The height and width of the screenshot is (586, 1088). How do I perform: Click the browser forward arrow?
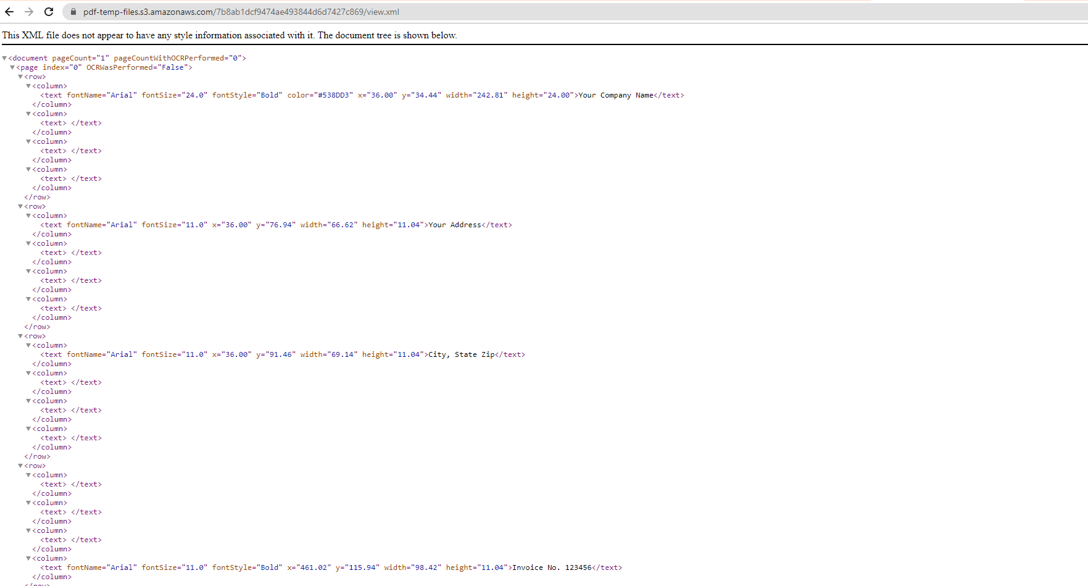click(x=29, y=12)
